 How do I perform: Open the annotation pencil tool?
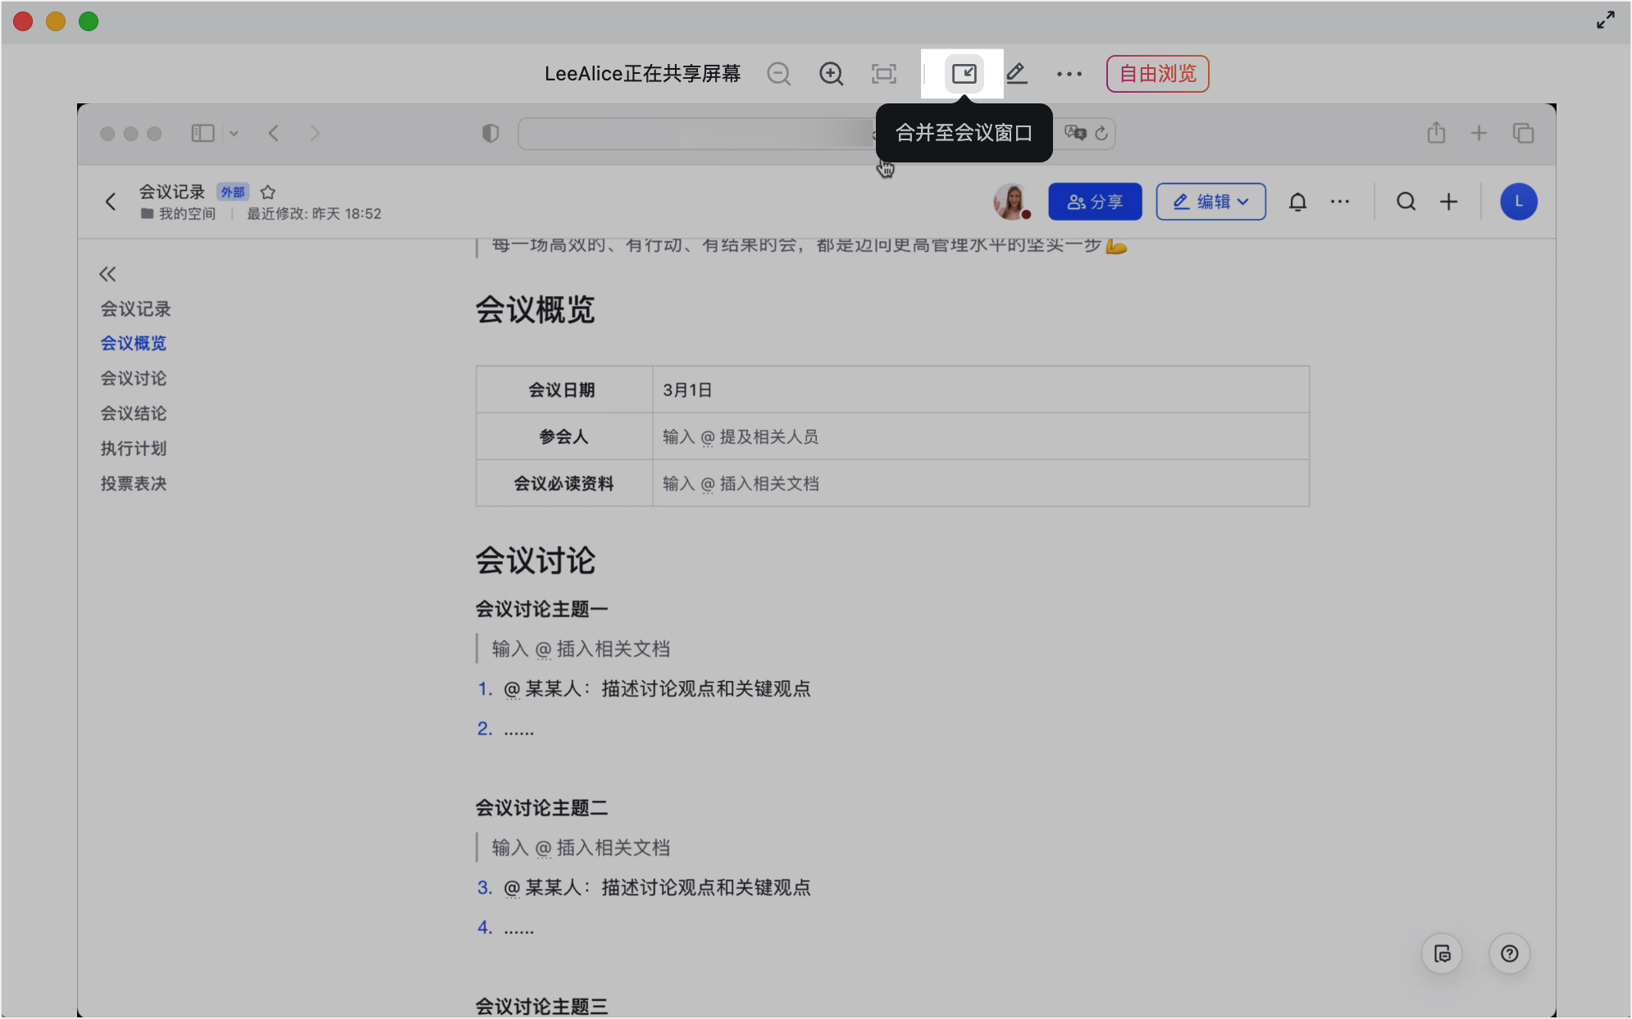point(1016,74)
